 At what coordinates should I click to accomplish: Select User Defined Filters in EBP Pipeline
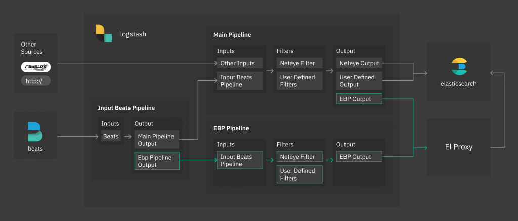tap(299, 174)
